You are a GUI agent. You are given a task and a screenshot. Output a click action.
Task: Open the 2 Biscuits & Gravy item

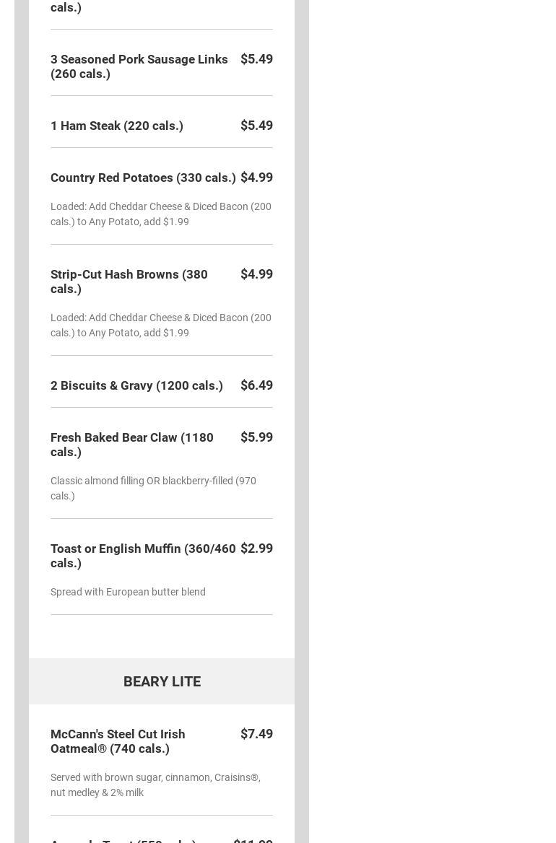(136, 385)
